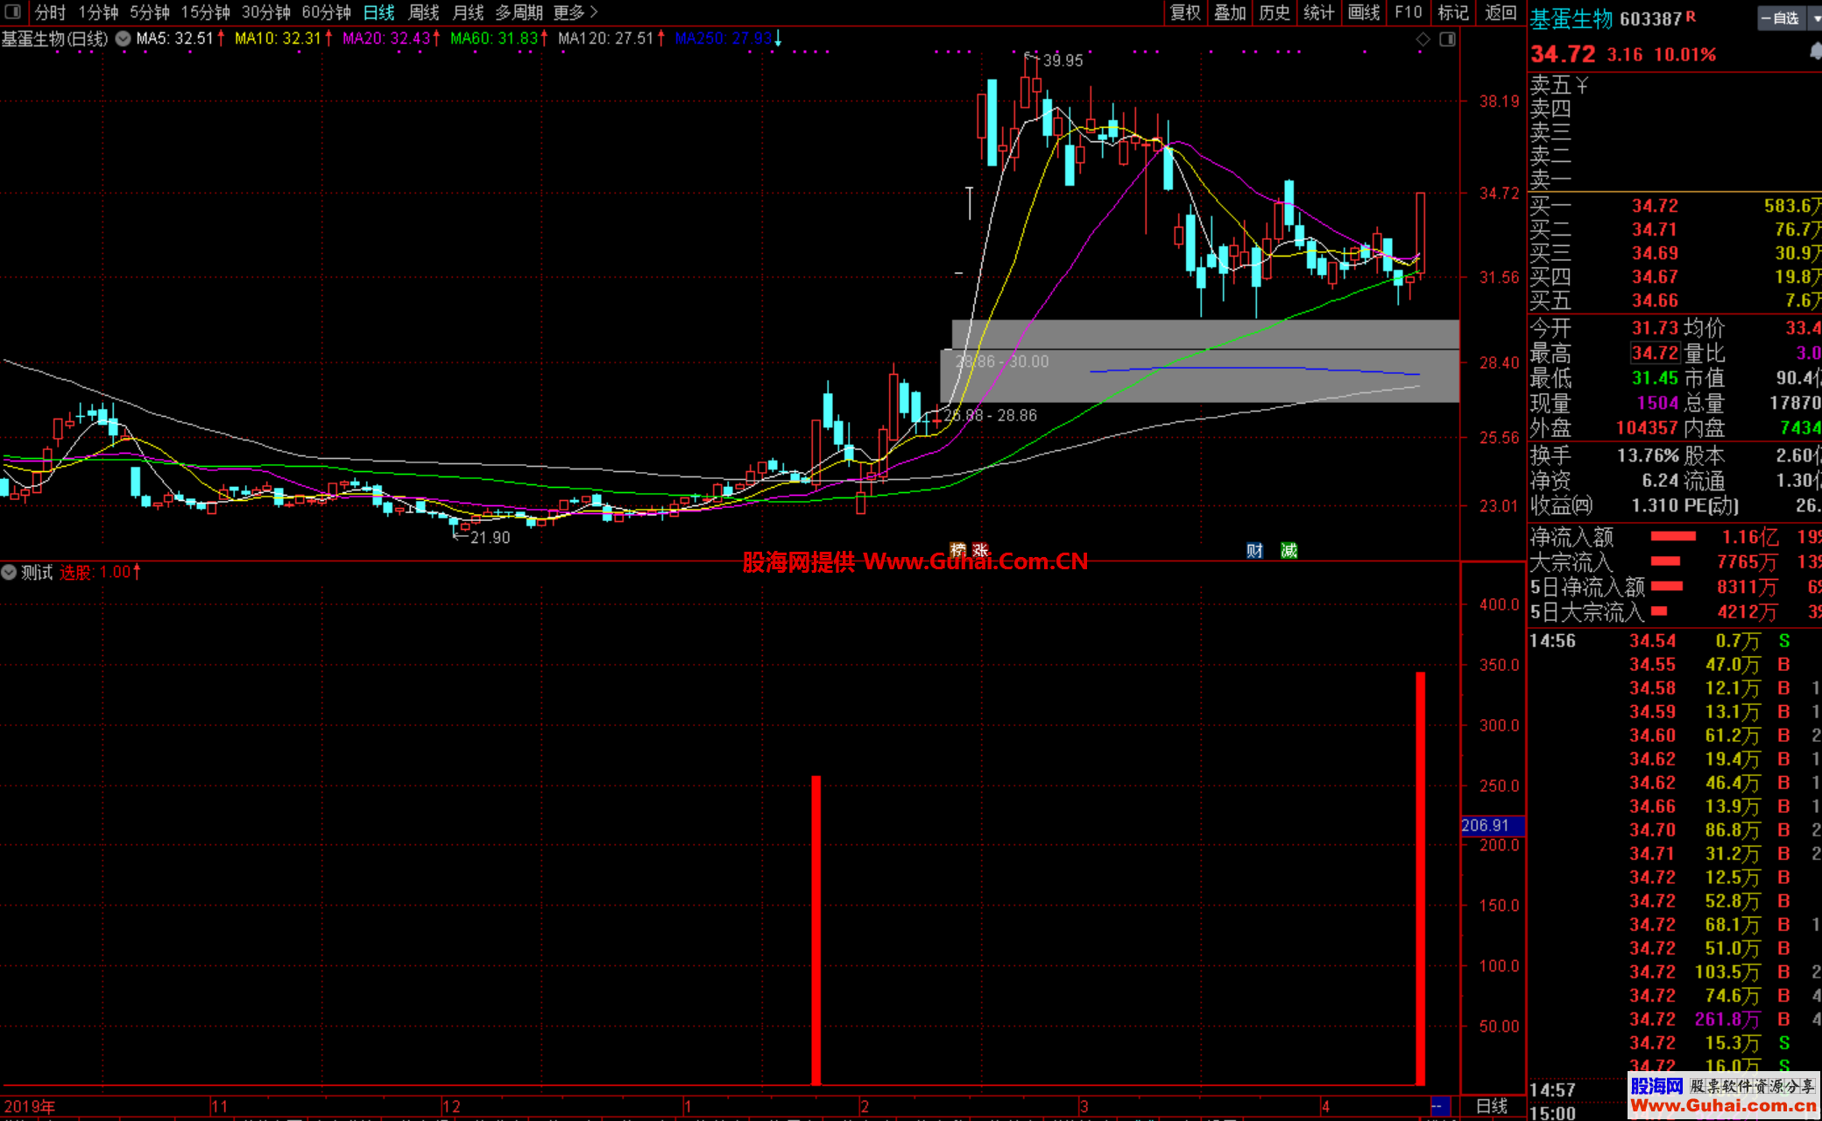This screenshot has width=1822, height=1121.
Task: Click the 21.90 low price label
Action: [490, 538]
